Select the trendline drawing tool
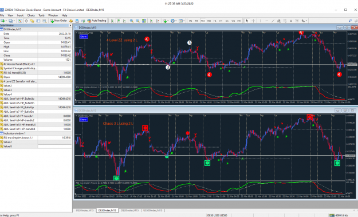Screen dimensions: 358x217 coord(273,21)
